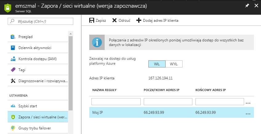Click the Kontrola dostępu people icon
The image size is (261, 134).
click(x=13, y=59)
